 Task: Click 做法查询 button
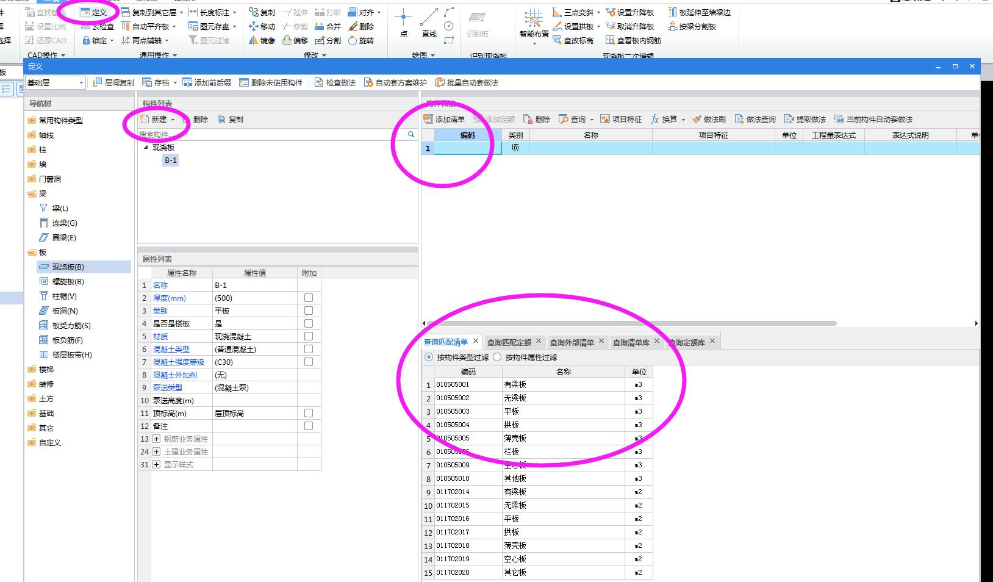click(755, 119)
